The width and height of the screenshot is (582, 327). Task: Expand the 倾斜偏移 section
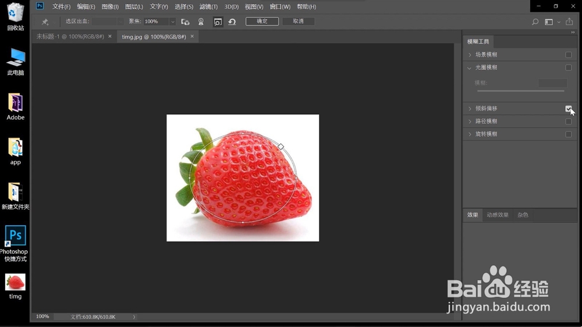click(x=470, y=108)
